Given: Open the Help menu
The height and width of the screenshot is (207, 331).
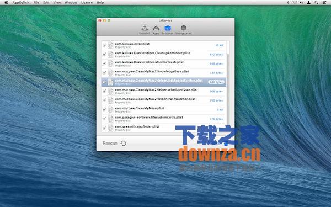Looking at the screenshot, I should 100,3.
